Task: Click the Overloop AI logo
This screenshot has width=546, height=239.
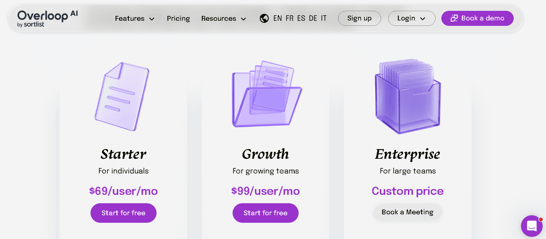Action: coord(47,19)
